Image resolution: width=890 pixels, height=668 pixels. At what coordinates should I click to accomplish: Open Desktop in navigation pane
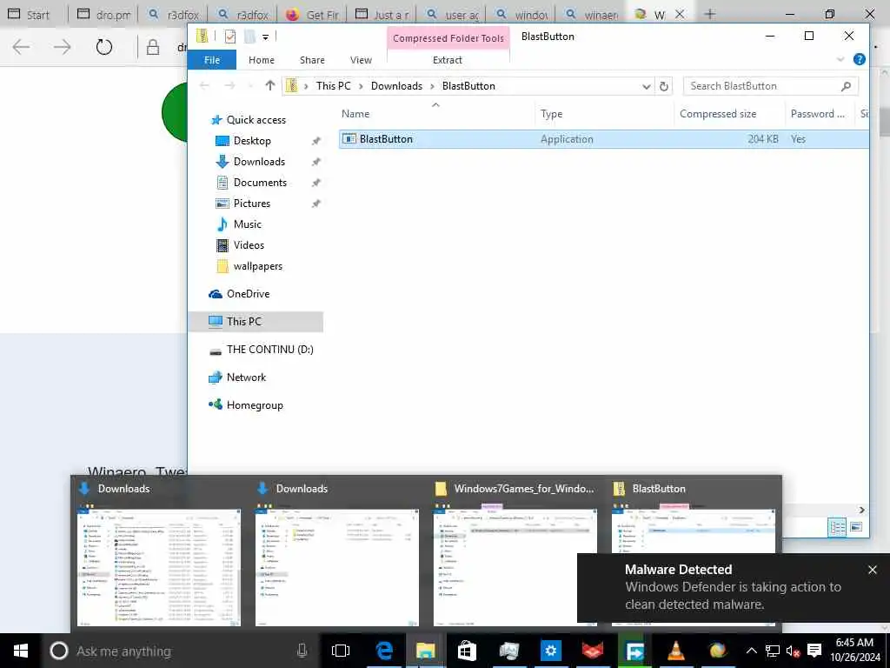(252, 141)
